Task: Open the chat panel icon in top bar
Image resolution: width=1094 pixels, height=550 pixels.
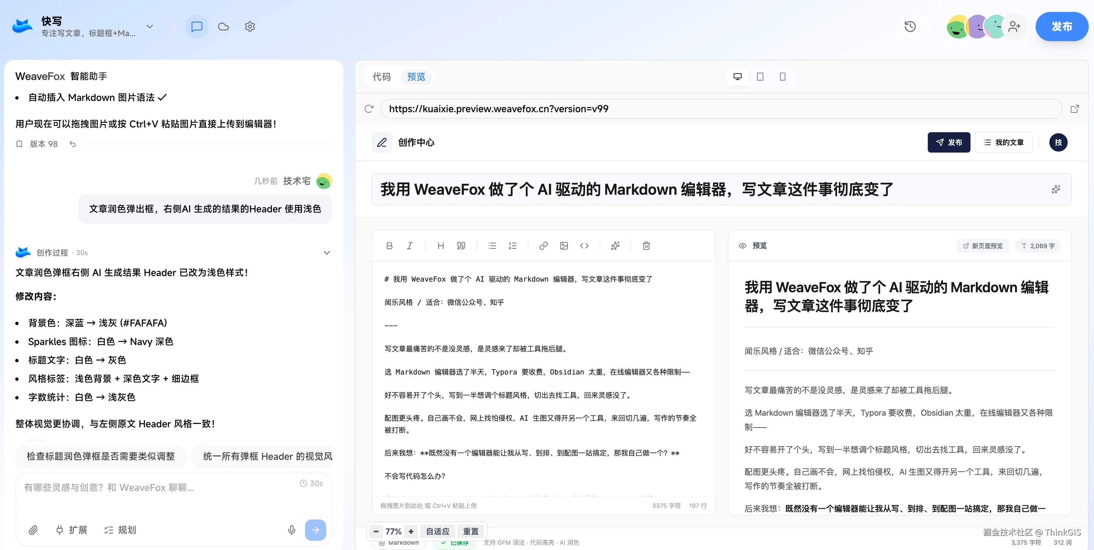Action: 197,27
